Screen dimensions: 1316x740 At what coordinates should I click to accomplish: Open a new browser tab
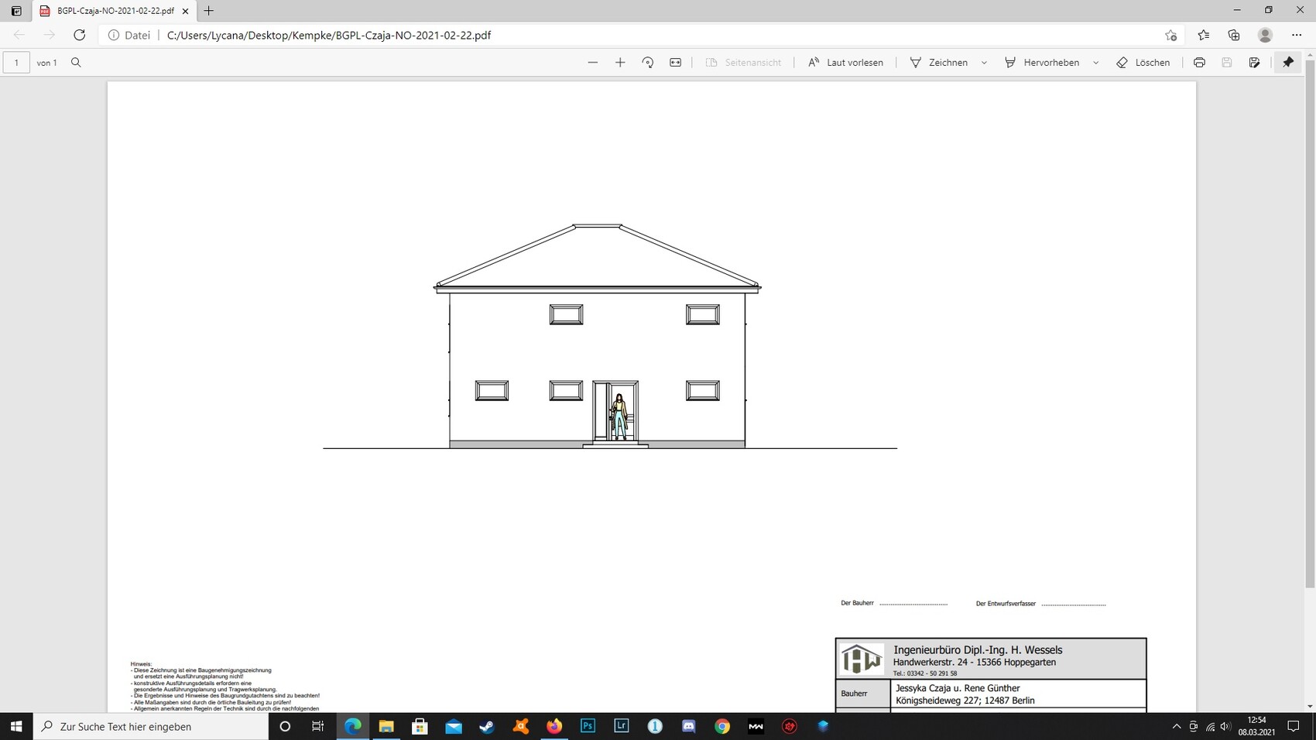pyautogui.click(x=208, y=11)
